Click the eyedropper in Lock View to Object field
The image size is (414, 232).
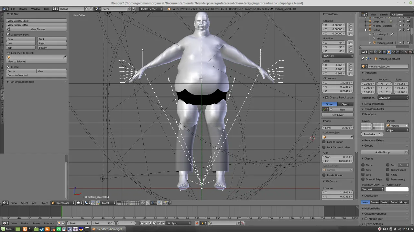tap(65, 57)
